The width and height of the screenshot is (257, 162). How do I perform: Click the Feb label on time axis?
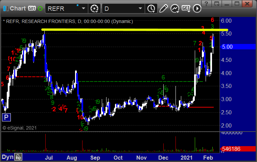[208, 158]
